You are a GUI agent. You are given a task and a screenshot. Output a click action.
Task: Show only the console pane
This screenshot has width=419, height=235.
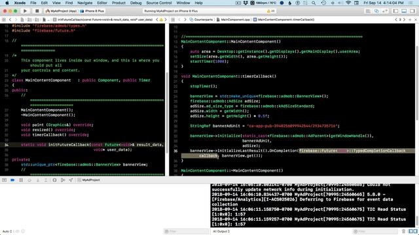click(415, 231)
